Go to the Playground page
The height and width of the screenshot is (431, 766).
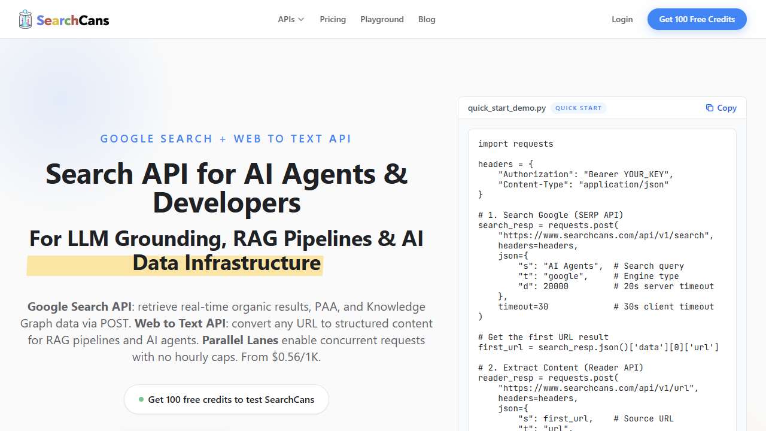382,19
